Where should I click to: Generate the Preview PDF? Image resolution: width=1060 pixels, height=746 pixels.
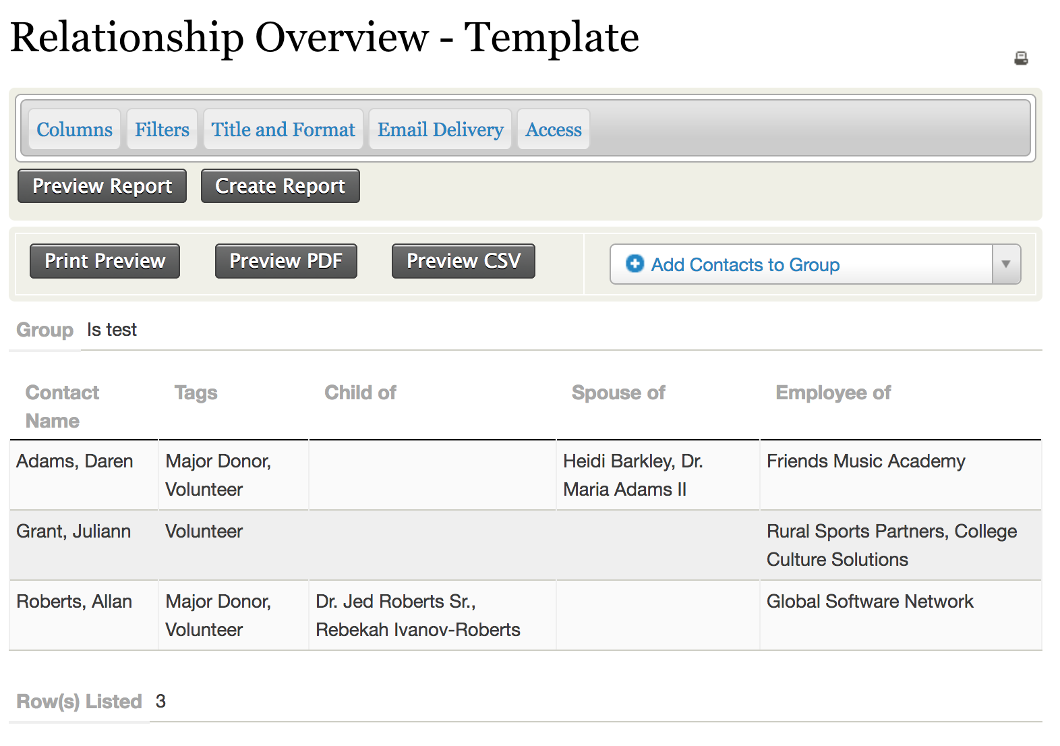(286, 261)
